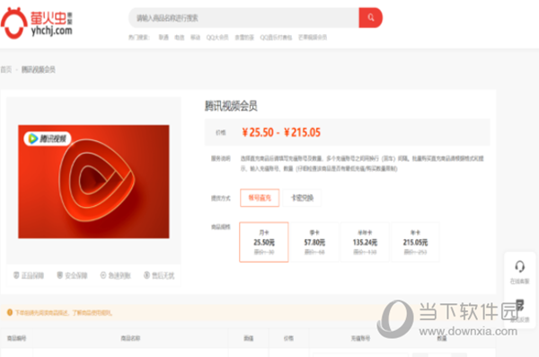Choose the 月卡 25.50元 option

click(264, 242)
